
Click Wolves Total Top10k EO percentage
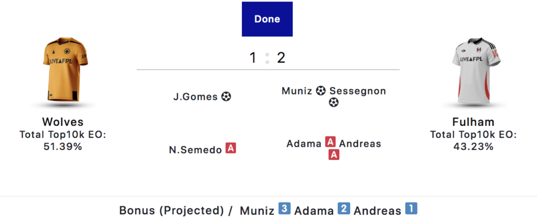pyautogui.click(x=62, y=147)
